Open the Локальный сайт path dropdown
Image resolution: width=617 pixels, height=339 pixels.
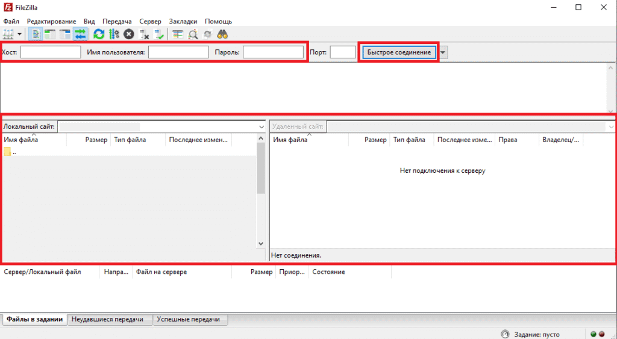coord(262,126)
